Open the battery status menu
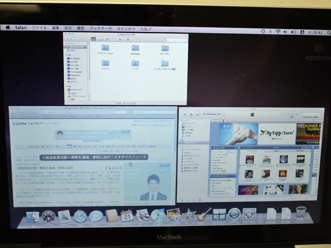 tap(294, 32)
